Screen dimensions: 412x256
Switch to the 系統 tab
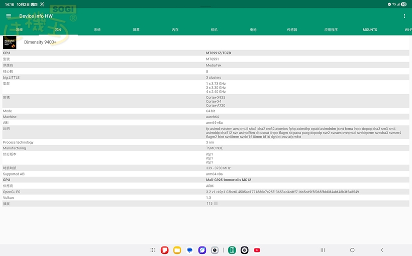[97, 30]
